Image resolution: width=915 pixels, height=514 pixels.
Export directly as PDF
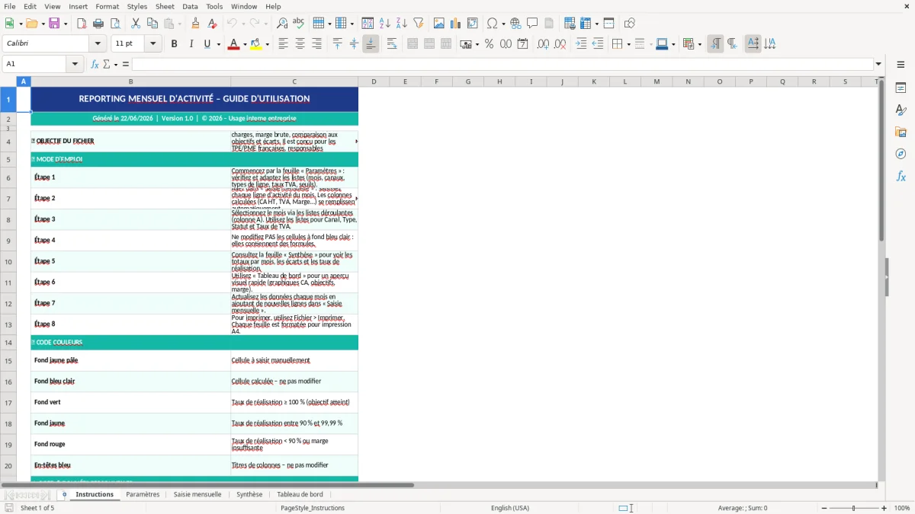tap(82, 24)
